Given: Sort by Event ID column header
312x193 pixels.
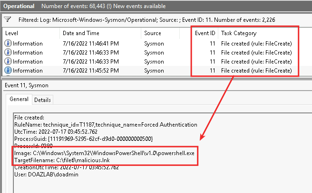Looking at the screenshot, I should 205,33.
